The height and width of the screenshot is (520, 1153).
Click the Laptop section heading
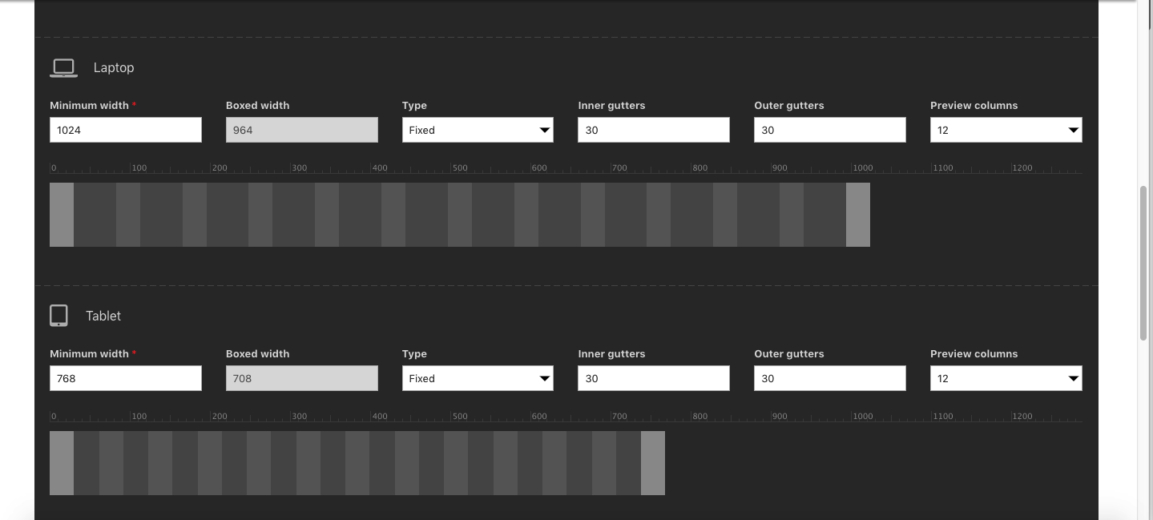(x=114, y=68)
